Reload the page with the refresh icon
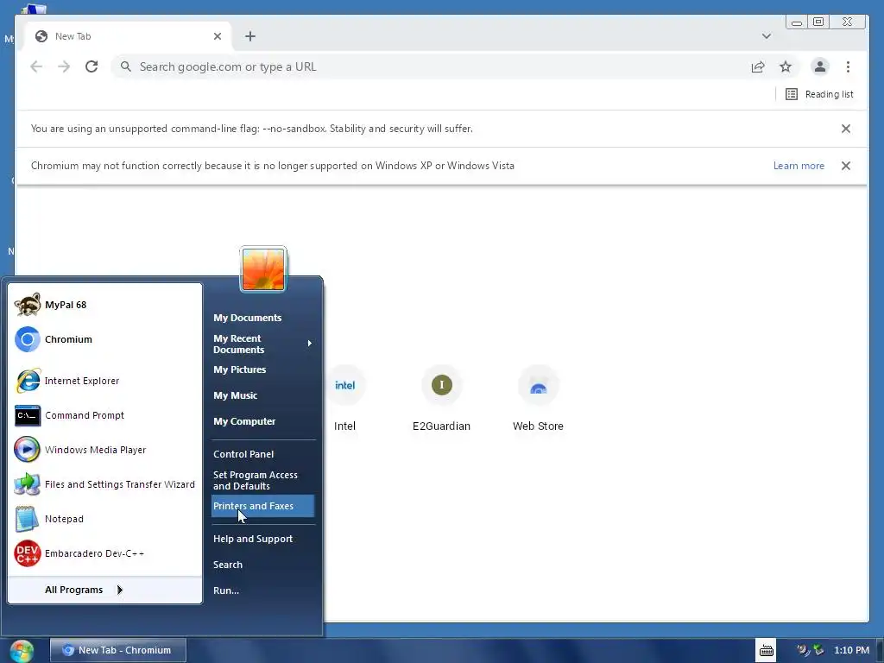Image resolution: width=884 pixels, height=663 pixels. [92, 66]
